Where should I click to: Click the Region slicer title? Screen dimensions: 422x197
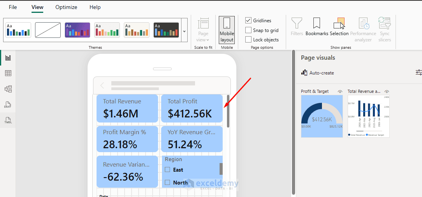tap(173, 159)
